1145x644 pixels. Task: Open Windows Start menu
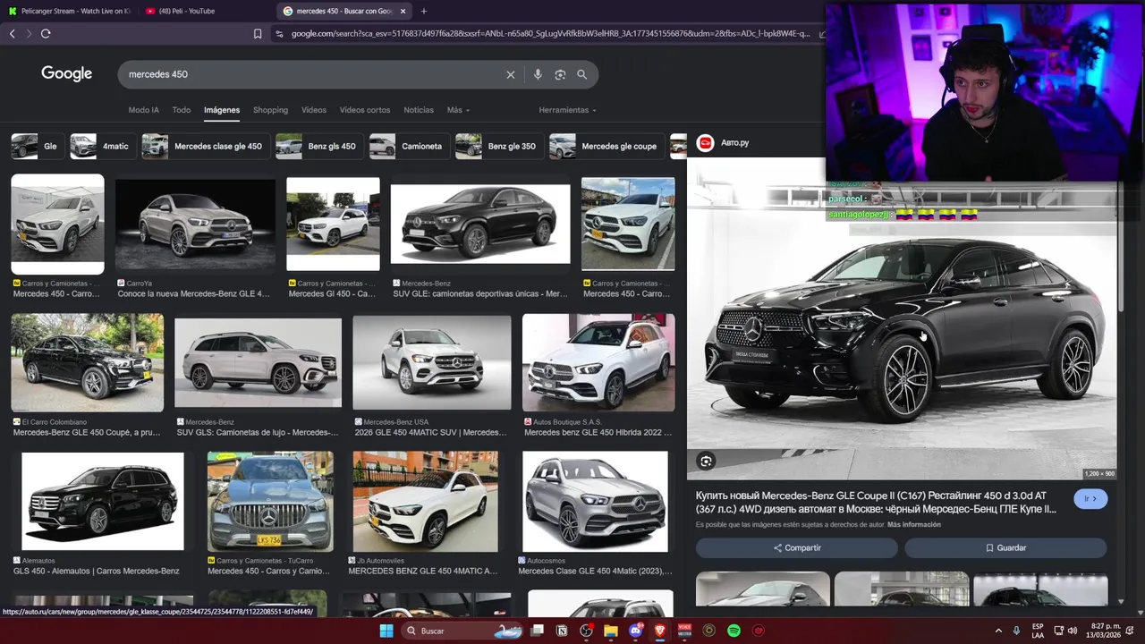click(386, 631)
